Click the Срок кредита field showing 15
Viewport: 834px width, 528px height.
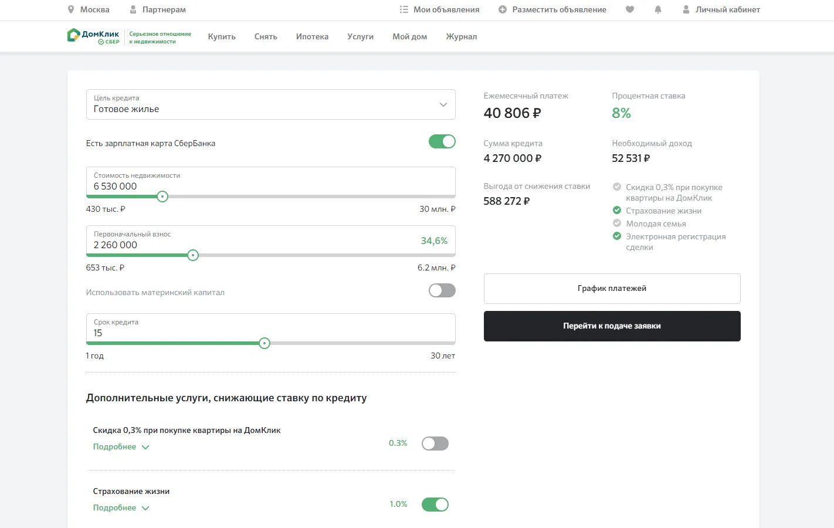[x=271, y=328]
